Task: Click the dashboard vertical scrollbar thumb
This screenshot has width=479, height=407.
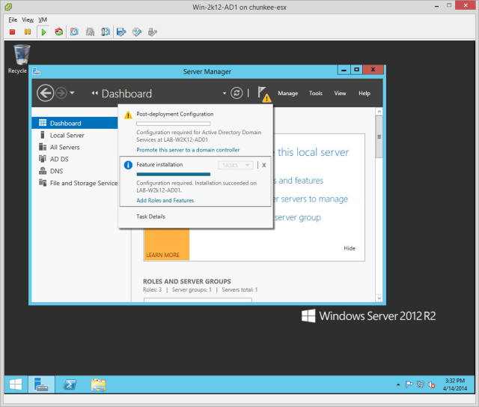Action: tap(379, 136)
